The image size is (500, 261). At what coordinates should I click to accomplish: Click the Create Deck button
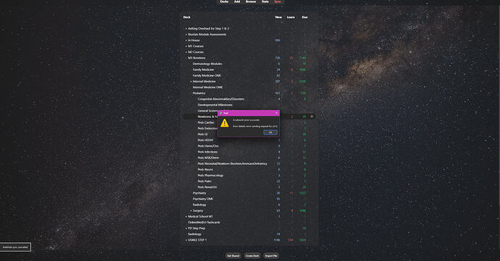(x=252, y=256)
